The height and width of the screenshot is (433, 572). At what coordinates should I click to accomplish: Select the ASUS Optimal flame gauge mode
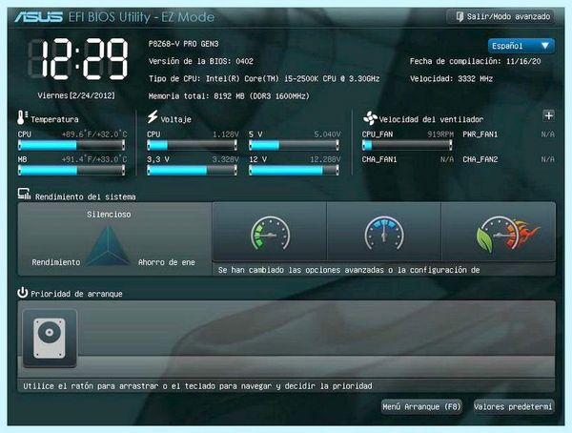click(x=499, y=232)
